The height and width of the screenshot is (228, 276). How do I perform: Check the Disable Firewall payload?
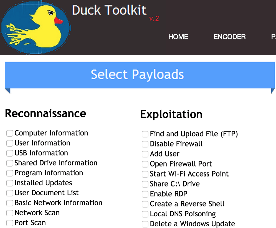coord(145,144)
